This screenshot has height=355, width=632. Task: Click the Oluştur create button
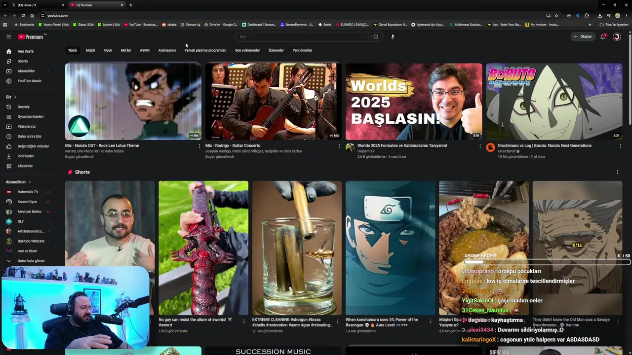tap(582, 36)
